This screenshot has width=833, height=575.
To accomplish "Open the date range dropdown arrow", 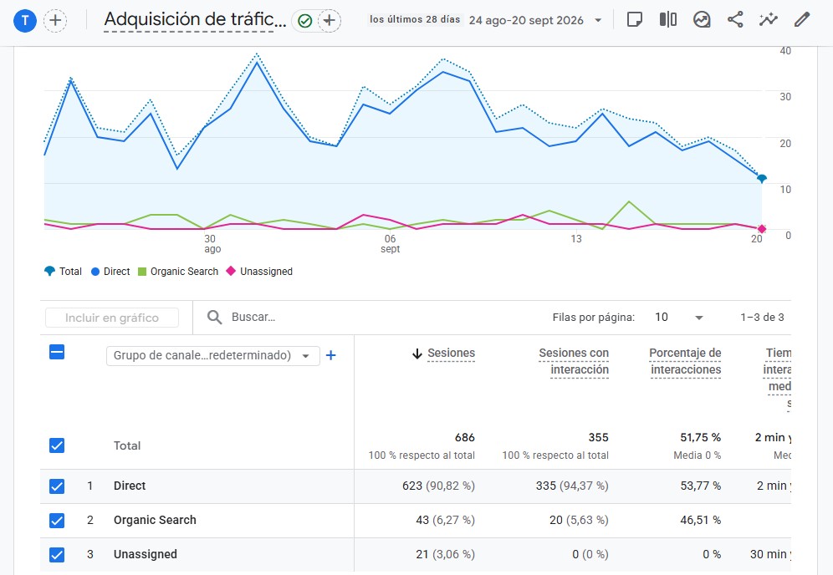I will [x=598, y=20].
